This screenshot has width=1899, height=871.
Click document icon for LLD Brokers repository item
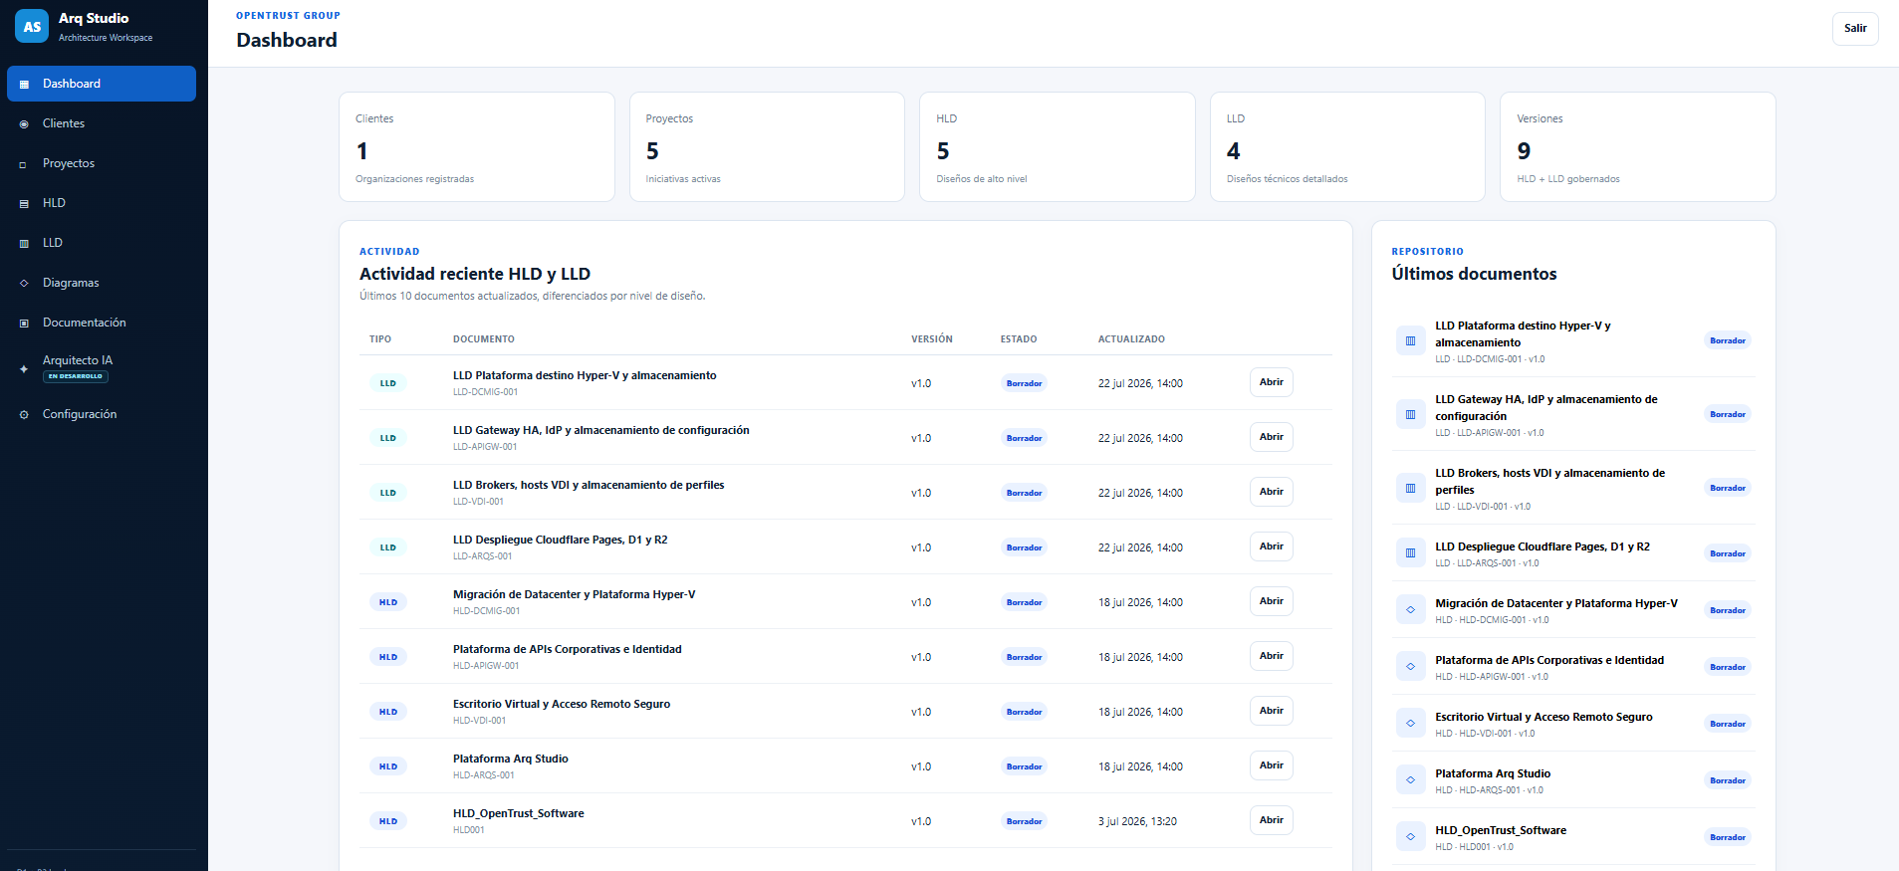click(1410, 488)
